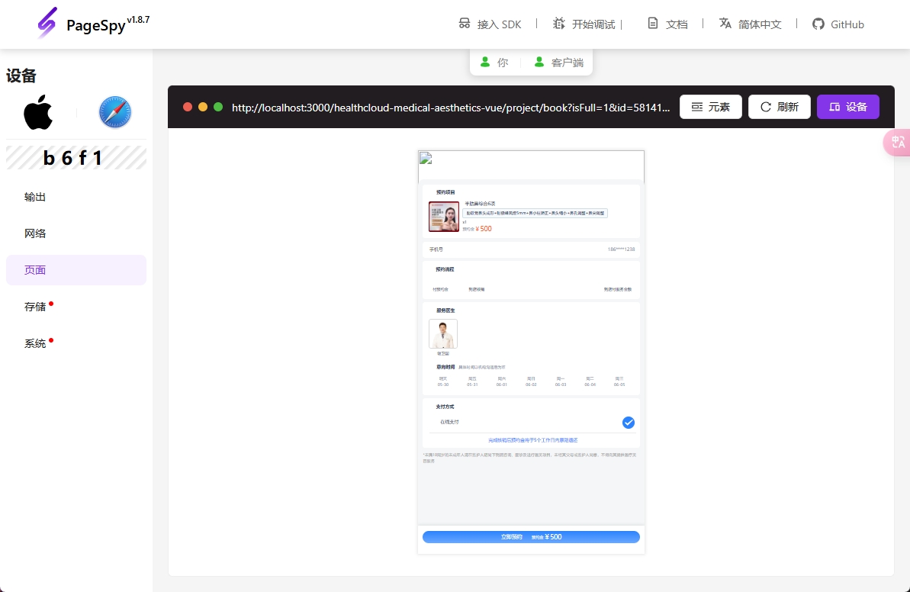Viewport: 910px width, 592px height.
Task: Open the 文档 documentation link
Action: click(x=667, y=24)
